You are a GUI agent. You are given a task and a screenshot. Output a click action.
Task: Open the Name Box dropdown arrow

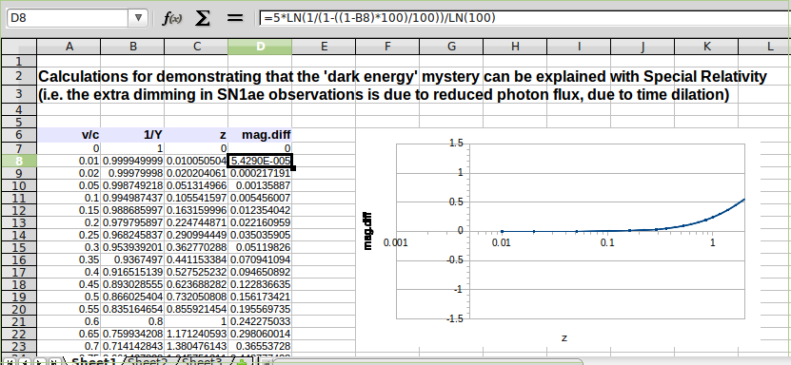(x=138, y=18)
